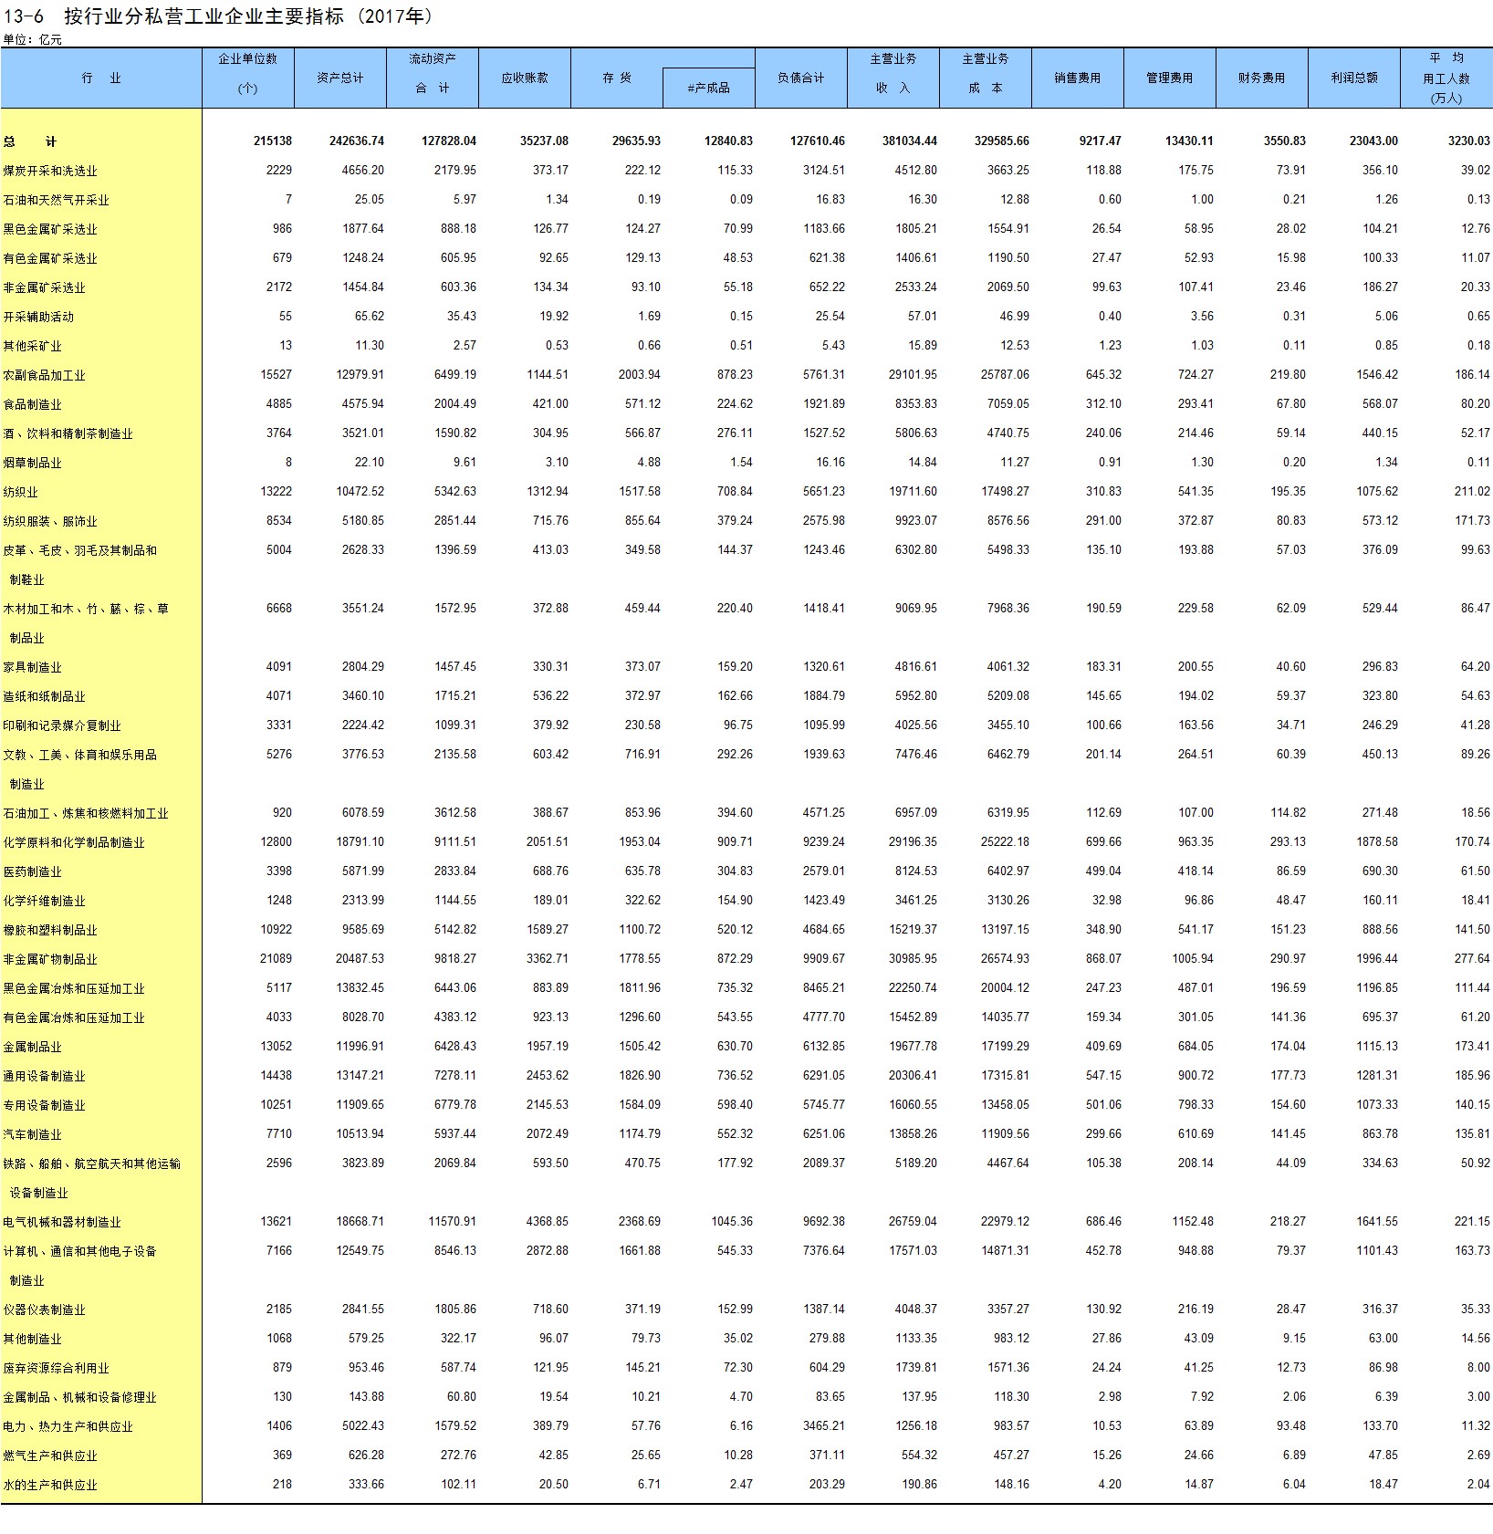Click the 农副食品加工业 row label

pos(44,375)
